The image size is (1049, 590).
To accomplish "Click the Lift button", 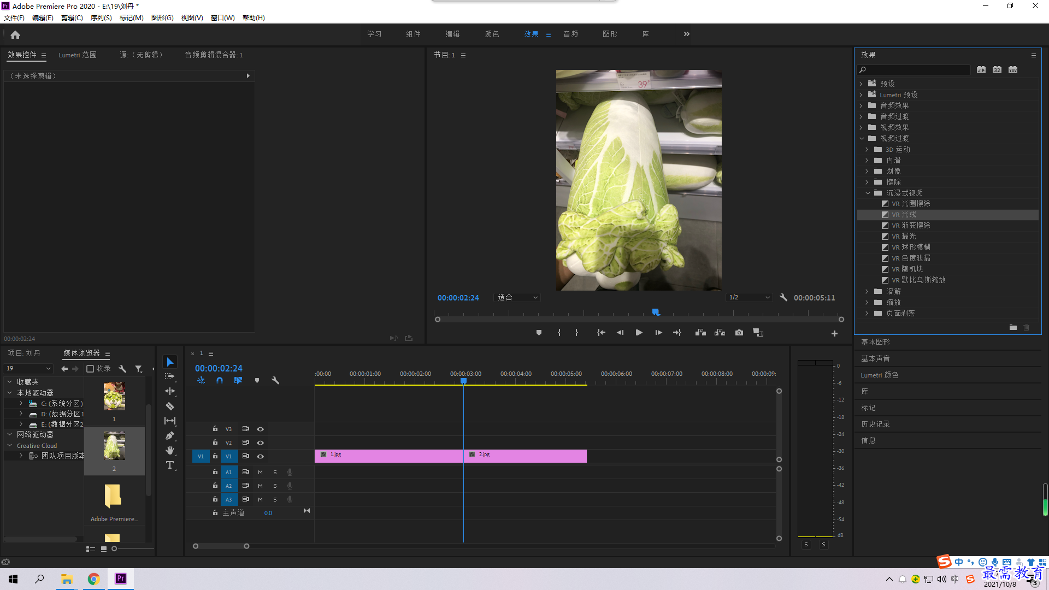I will click(700, 333).
